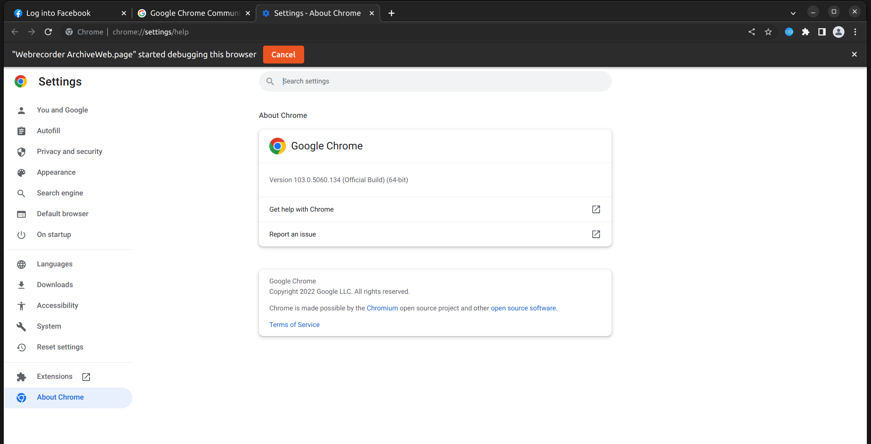Click the clipboard icon beside Autofill
Screen dimensions: 871x444
tap(21, 131)
